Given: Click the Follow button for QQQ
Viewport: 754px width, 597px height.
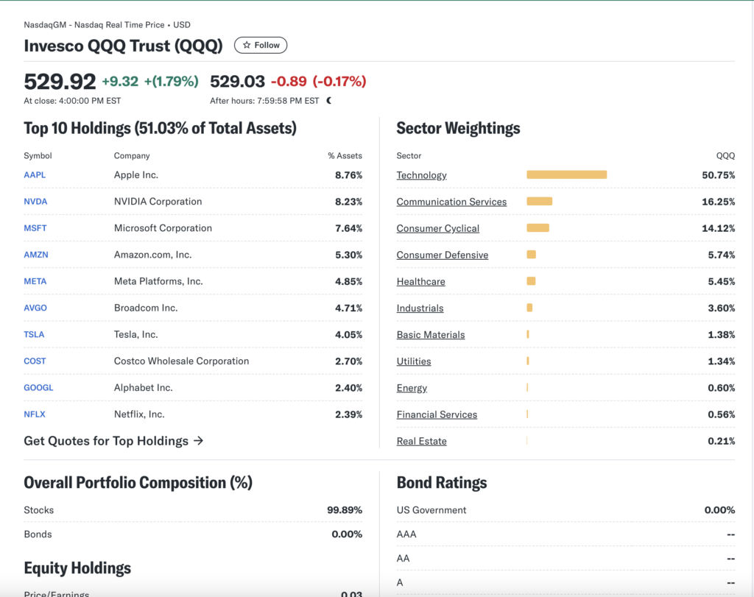Looking at the screenshot, I should (x=261, y=45).
